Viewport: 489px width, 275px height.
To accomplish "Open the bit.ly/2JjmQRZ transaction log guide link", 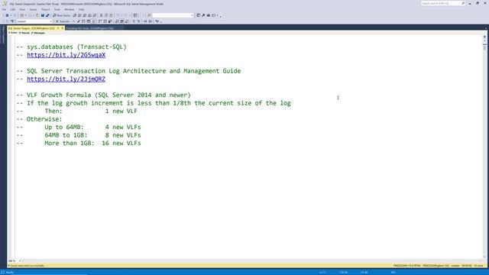I will coord(66,79).
